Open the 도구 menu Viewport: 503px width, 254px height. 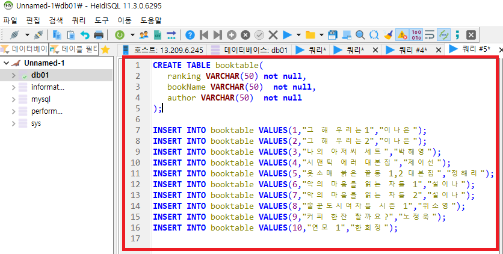pyautogui.click(x=102, y=20)
